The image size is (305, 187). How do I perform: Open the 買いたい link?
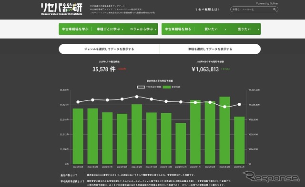211,29
